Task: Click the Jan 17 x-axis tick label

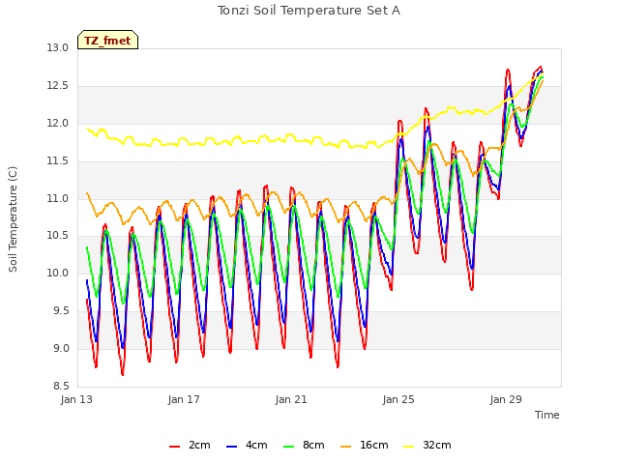Action: click(x=184, y=399)
